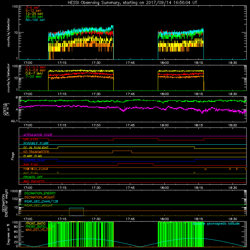Select the 18:00 tick label under the GOES15 panel
This screenshot has height=250, width=250.
[x=164, y=125]
